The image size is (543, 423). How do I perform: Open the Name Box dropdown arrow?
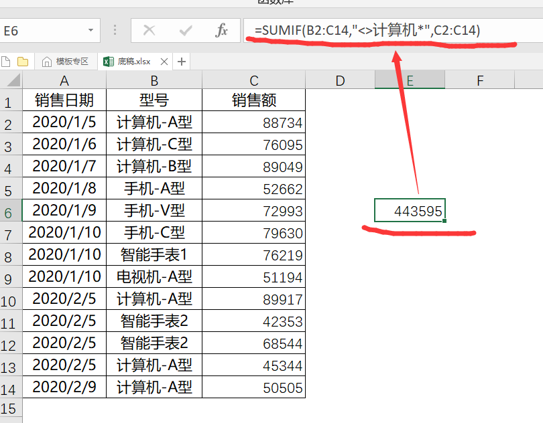coord(90,30)
